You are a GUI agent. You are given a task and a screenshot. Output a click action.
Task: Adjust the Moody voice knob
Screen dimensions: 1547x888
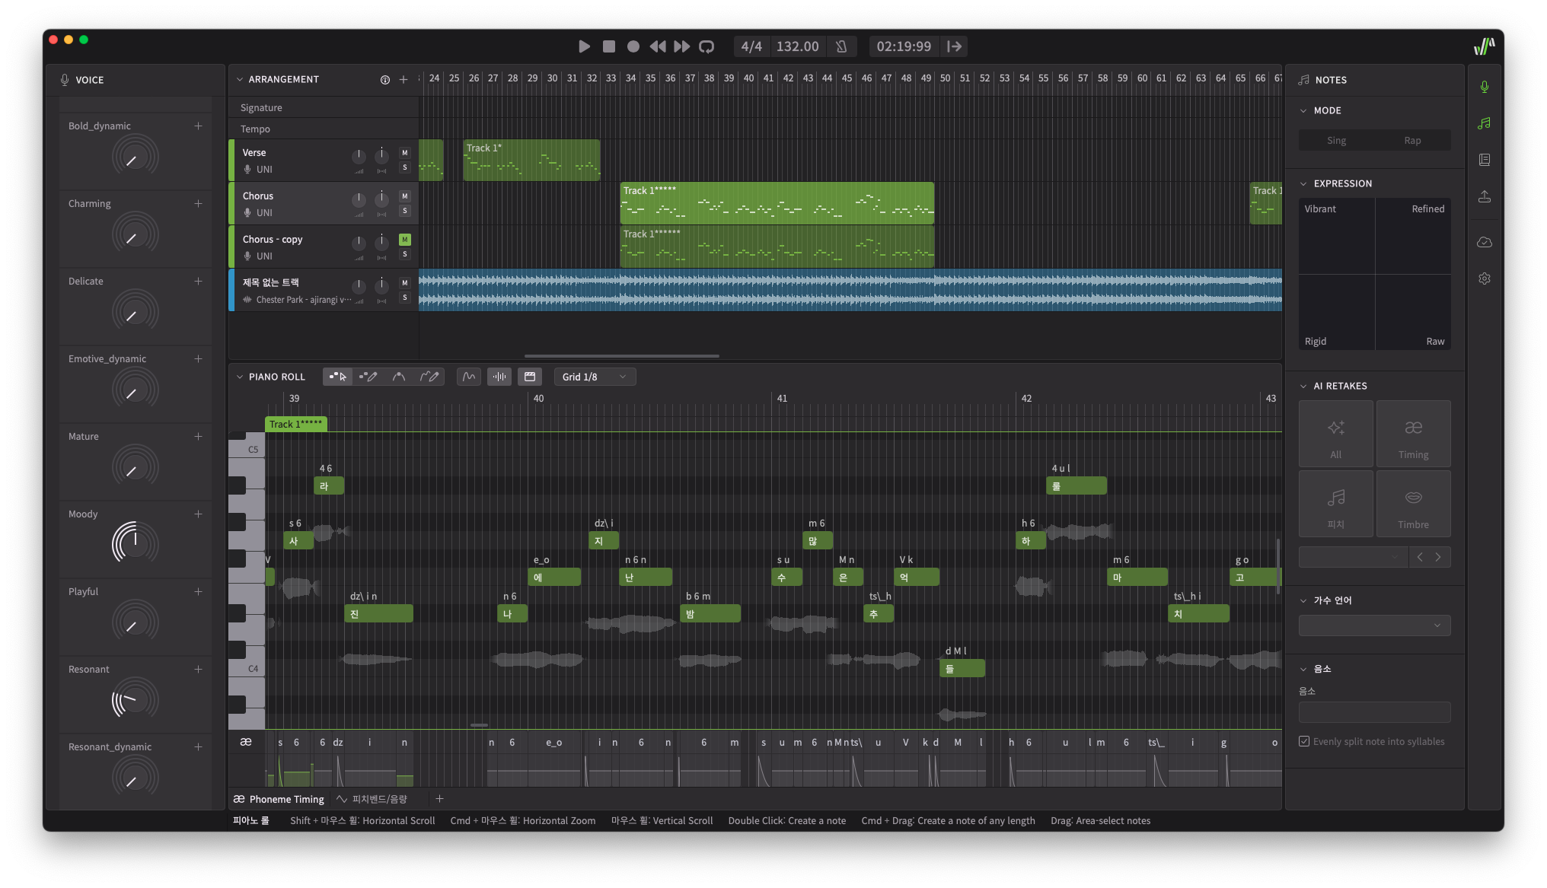135,543
